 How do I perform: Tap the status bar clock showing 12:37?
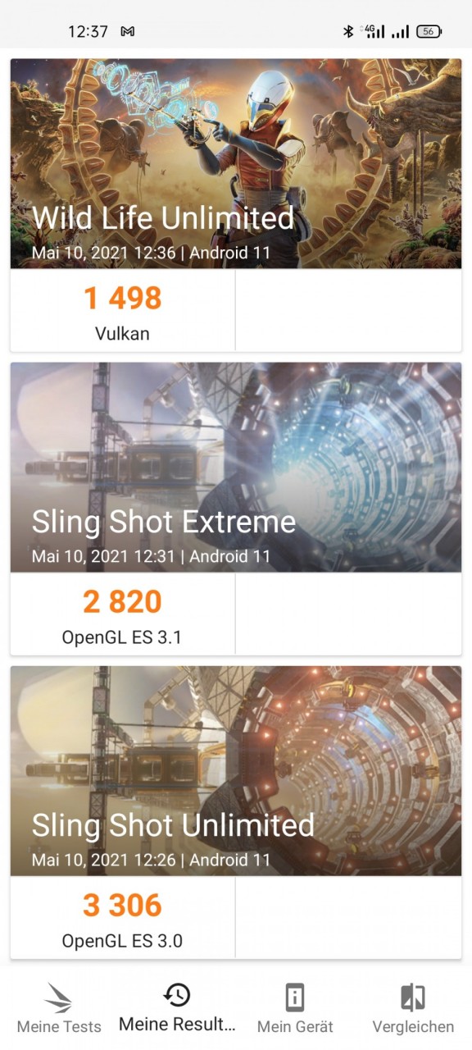point(88,31)
